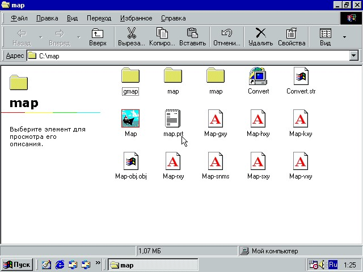
Task: Open the Правка menu
Action: click(x=47, y=18)
